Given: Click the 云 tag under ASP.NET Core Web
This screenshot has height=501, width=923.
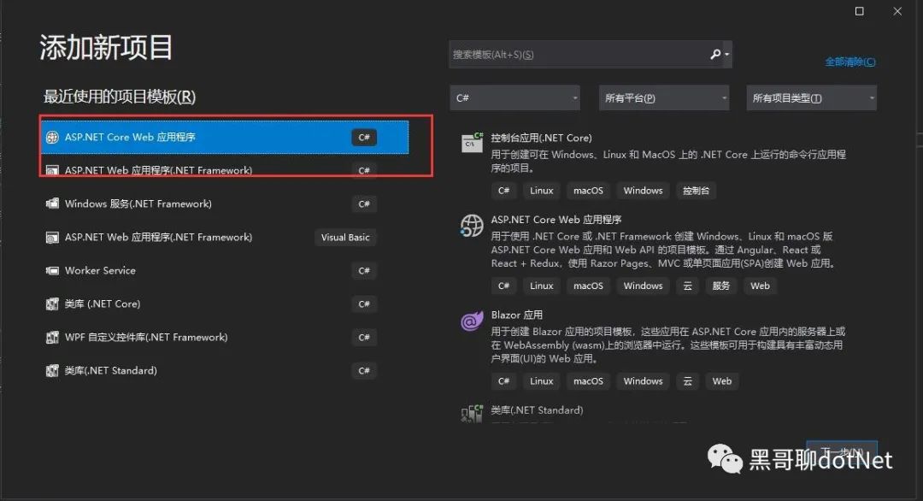Looking at the screenshot, I should 687,286.
